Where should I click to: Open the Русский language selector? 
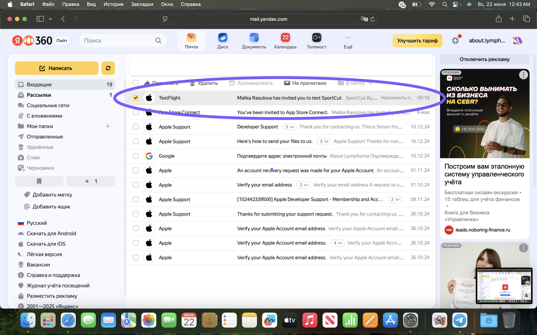[x=32, y=223]
